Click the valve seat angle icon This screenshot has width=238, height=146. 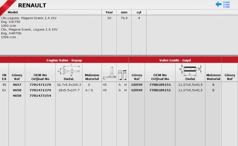pos(109,73)
